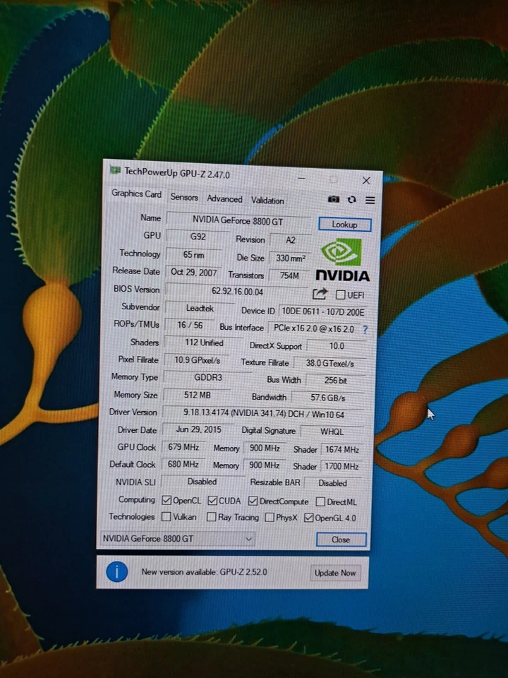Image resolution: width=508 pixels, height=678 pixels.
Task: Click the Name field NVIDIA GeForce 8800 GT
Action: coord(238,221)
